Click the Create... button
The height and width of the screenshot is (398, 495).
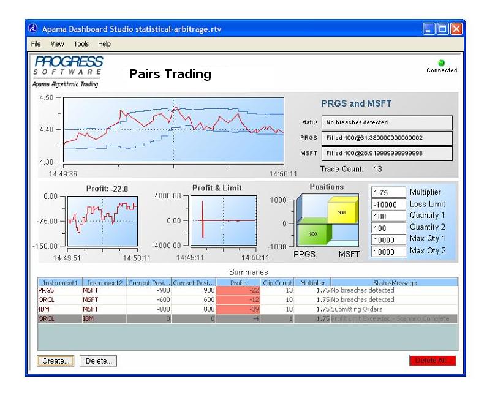tap(56, 361)
